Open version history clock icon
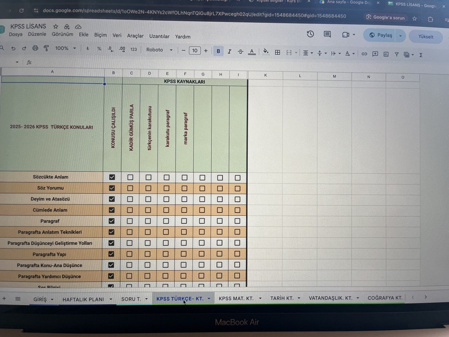 click(311, 34)
